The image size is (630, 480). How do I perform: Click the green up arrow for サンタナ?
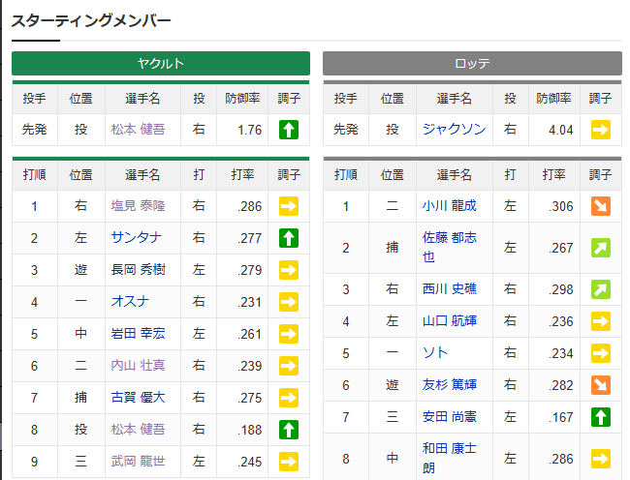point(289,238)
